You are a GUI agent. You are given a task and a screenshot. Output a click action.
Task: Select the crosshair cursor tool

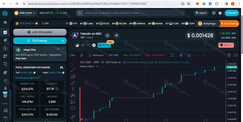pos(73,63)
